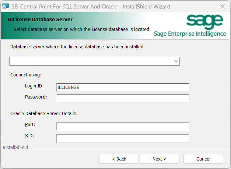The image size is (231, 169).
Task: Click the Sage logo in header
Action: [x=204, y=21]
